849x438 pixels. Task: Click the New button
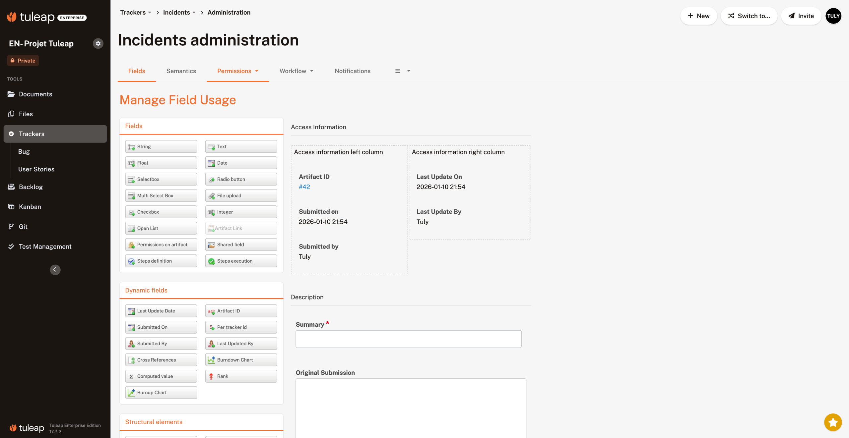click(x=698, y=16)
